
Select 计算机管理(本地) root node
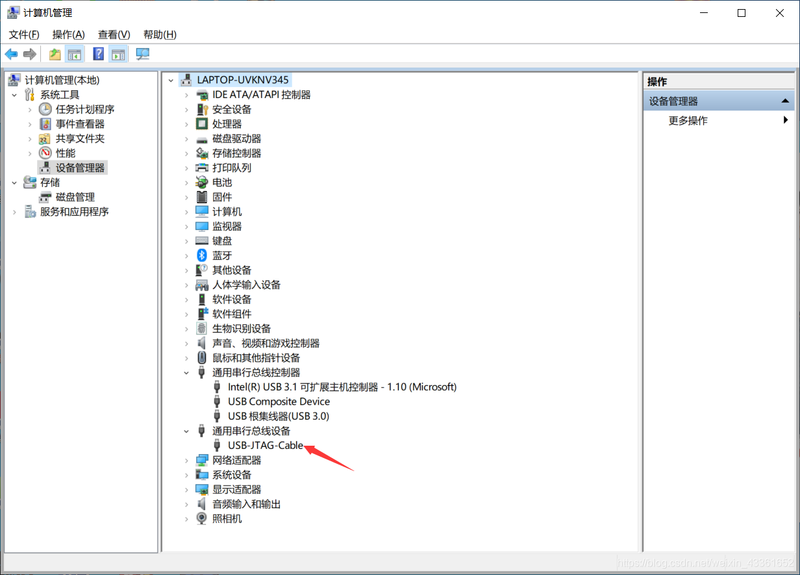tap(62, 80)
